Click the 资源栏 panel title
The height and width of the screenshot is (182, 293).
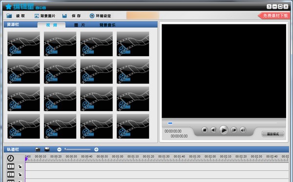[x=13, y=24]
